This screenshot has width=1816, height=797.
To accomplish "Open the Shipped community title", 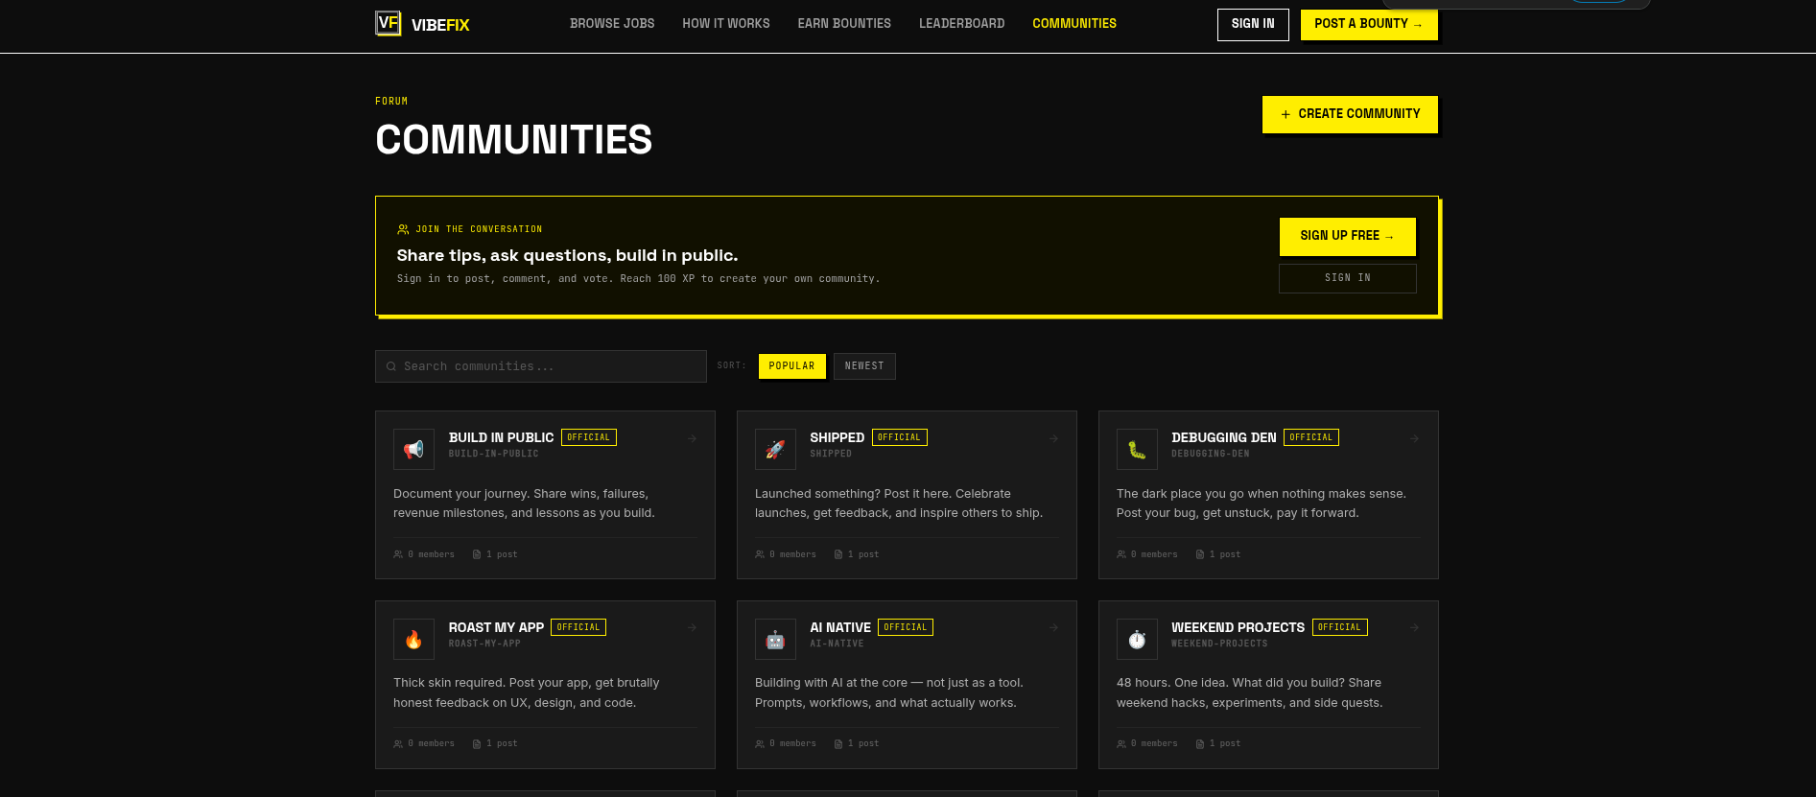I will [837, 437].
